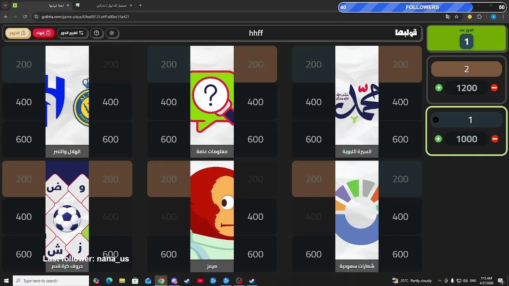Open Microsoft Store from the taskbar
The width and height of the screenshot is (509, 286).
135,281
